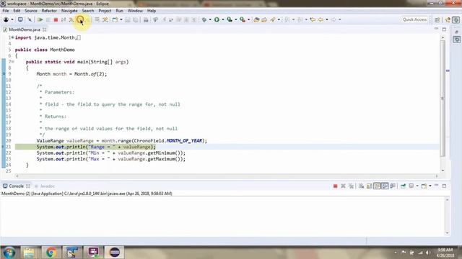The width and height of the screenshot is (462, 259).
Task: Open Google Chrome from the taskbar
Action: click(x=51, y=253)
